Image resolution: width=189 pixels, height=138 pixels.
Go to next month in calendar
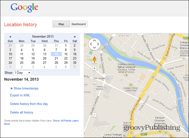[x=75, y=37]
